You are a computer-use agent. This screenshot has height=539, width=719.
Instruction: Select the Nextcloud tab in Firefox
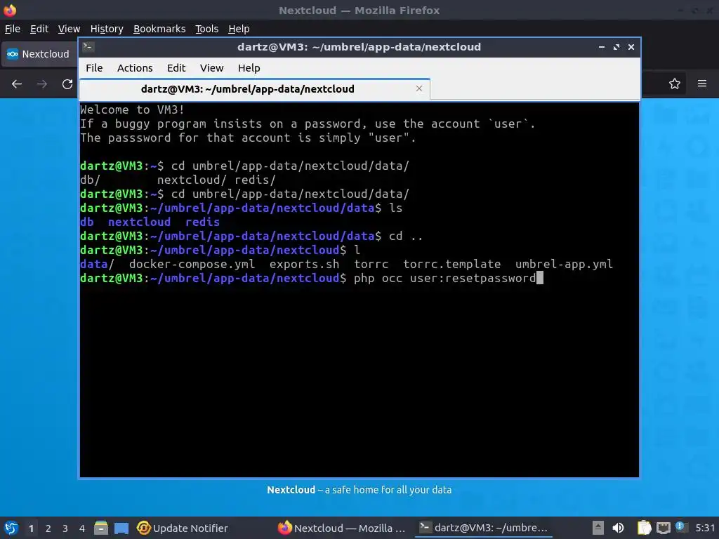click(39, 54)
